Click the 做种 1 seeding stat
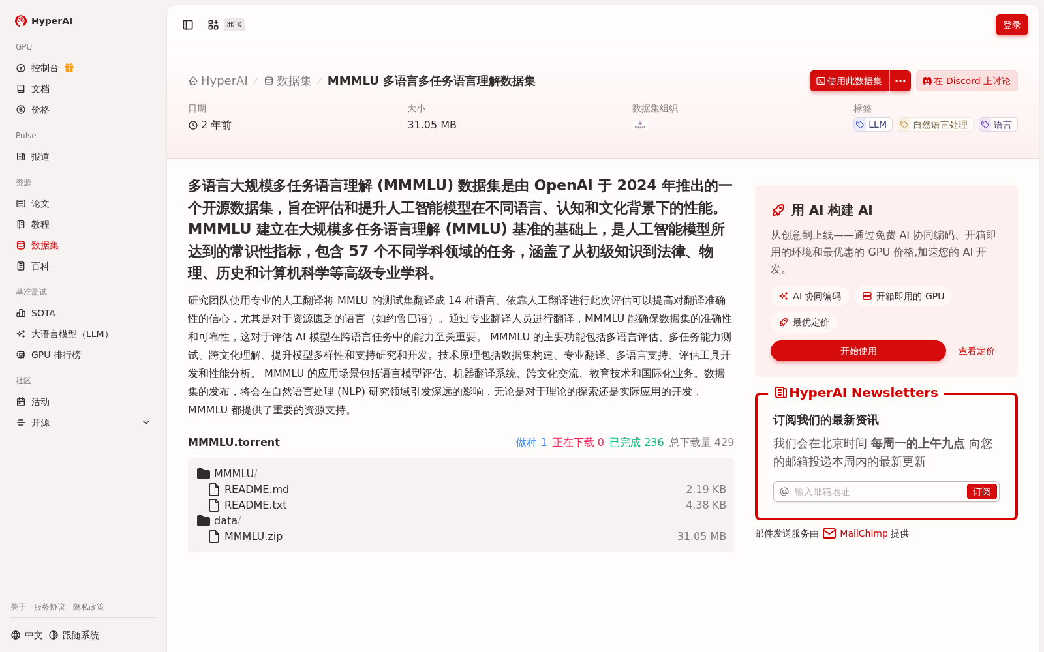Screen dimensions: 1044x652 531,442
